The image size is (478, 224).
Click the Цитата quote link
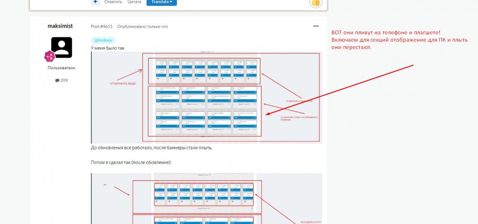[134, 2]
